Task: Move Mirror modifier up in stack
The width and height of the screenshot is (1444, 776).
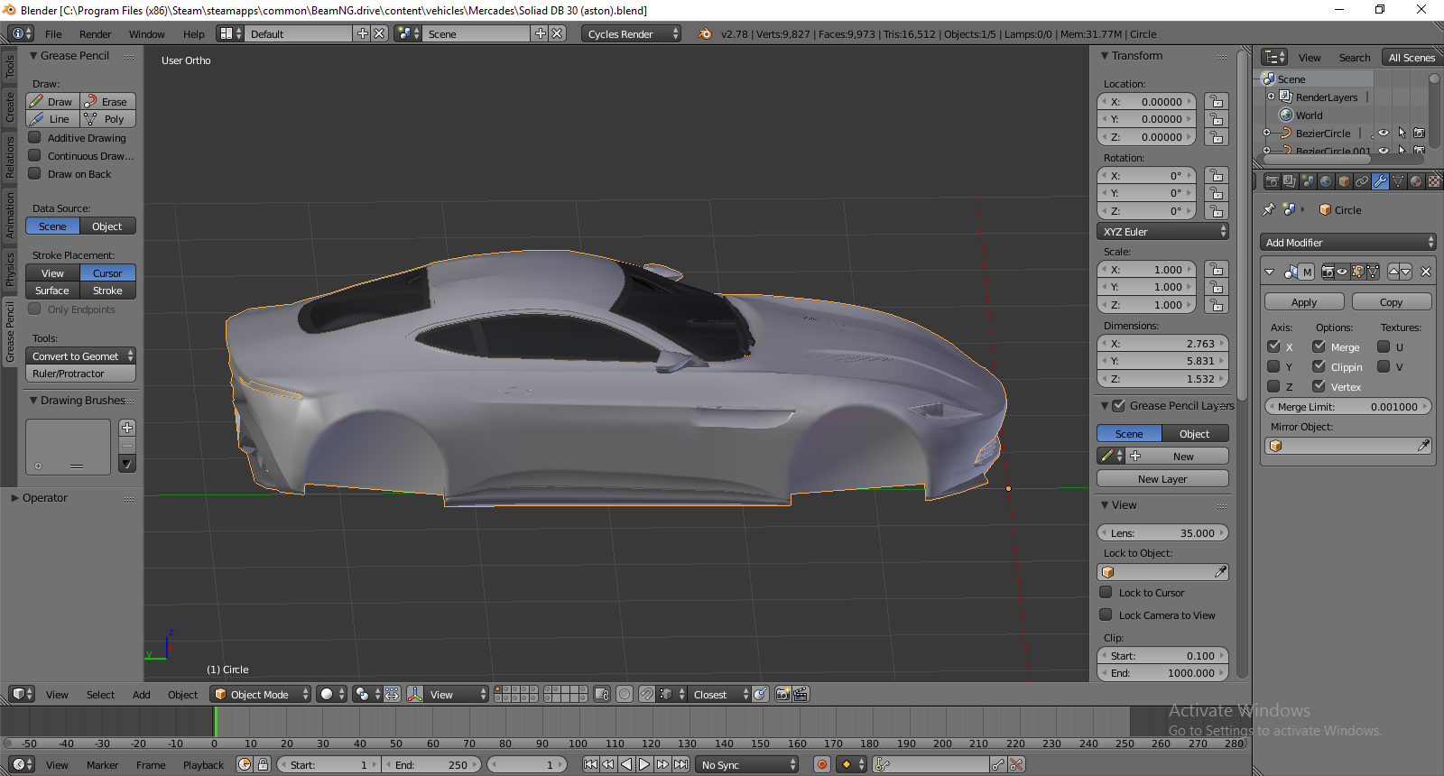Action: click(x=1394, y=272)
